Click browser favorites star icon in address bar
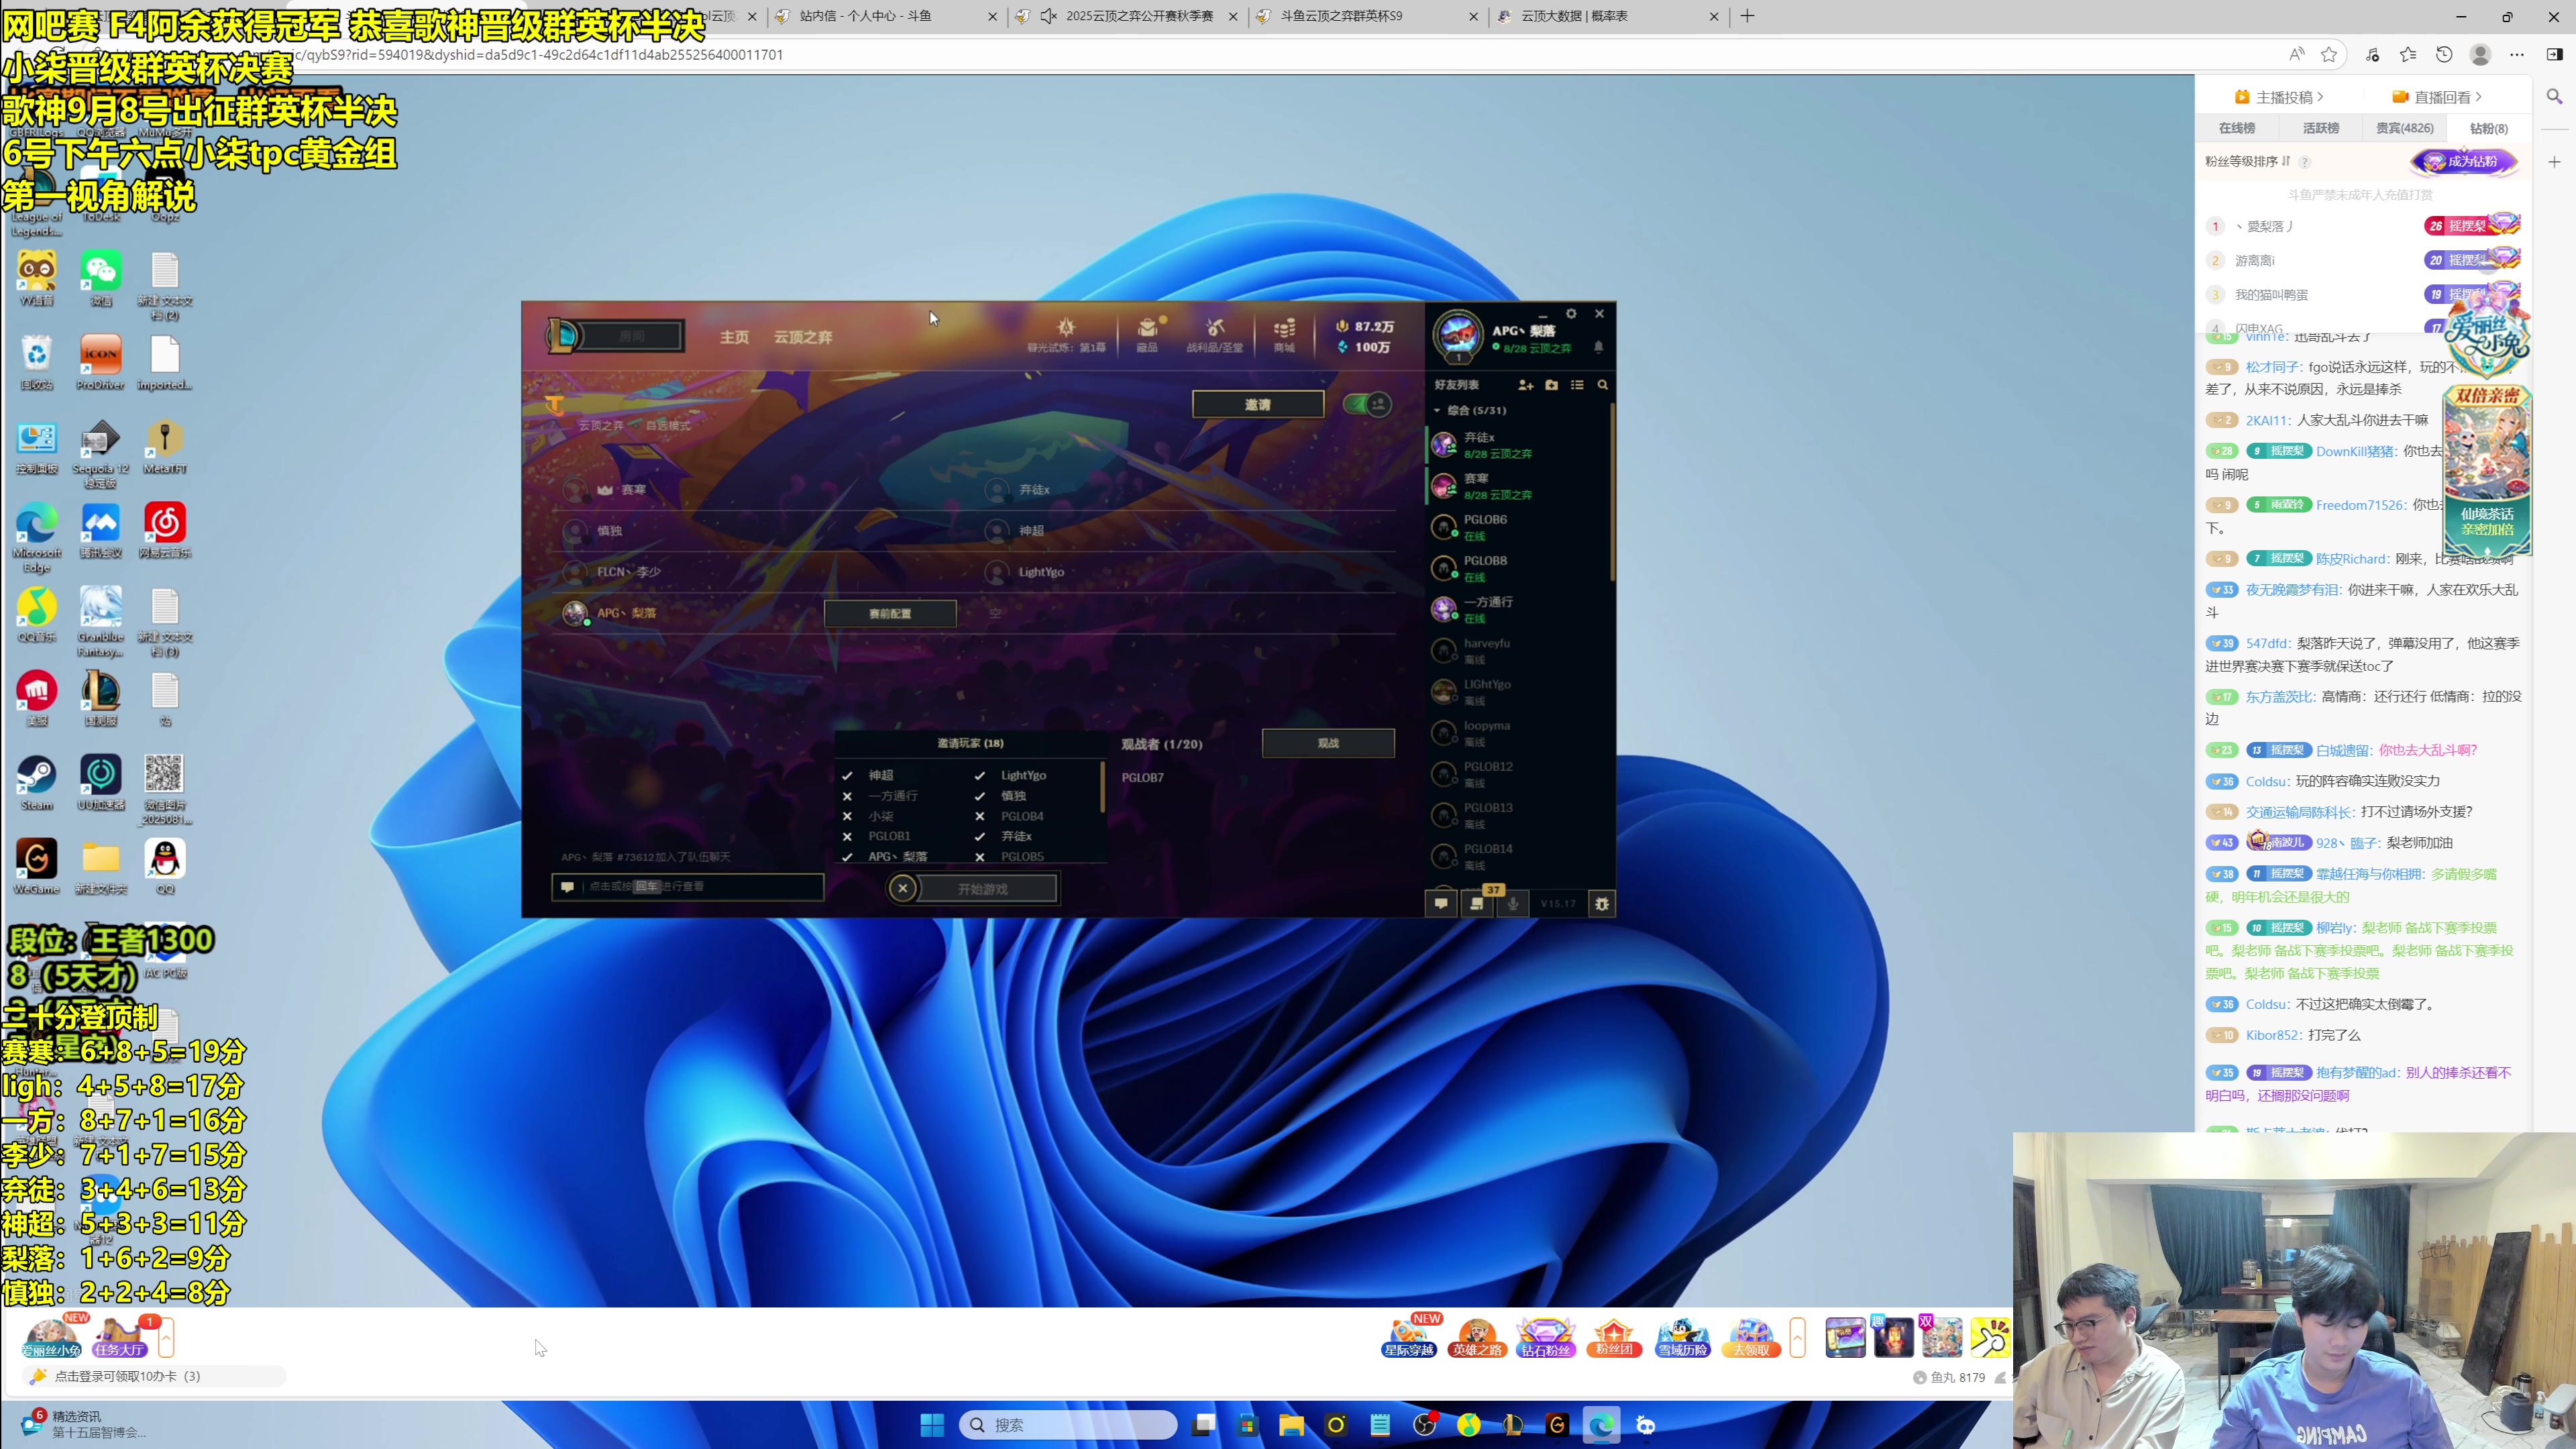This screenshot has width=2576, height=1449. click(2329, 55)
